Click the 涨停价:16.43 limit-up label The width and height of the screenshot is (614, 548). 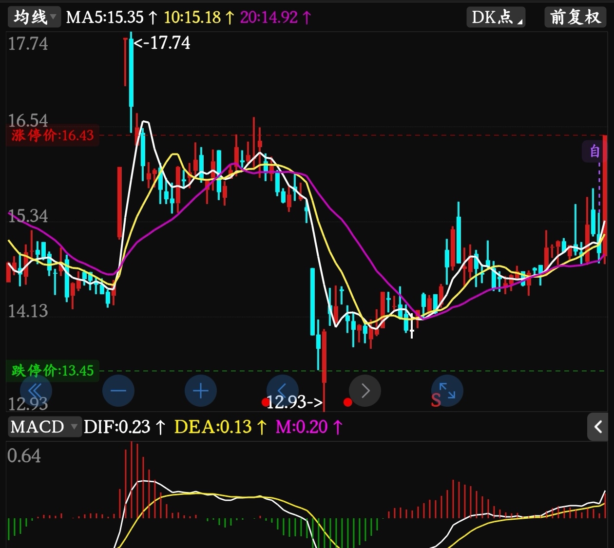coord(53,135)
